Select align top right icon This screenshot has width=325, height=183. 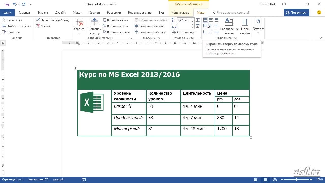click(216, 20)
